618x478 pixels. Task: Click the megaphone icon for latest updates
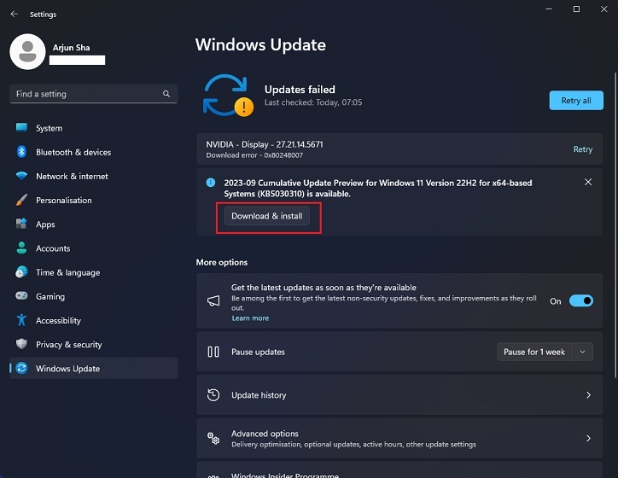pos(213,301)
